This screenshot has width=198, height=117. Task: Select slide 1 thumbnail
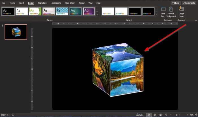(16, 32)
